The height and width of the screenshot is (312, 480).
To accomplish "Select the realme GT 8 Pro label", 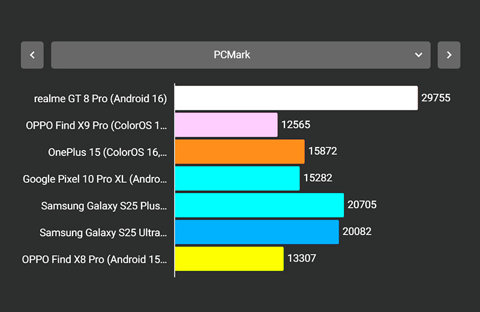I will (x=100, y=98).
